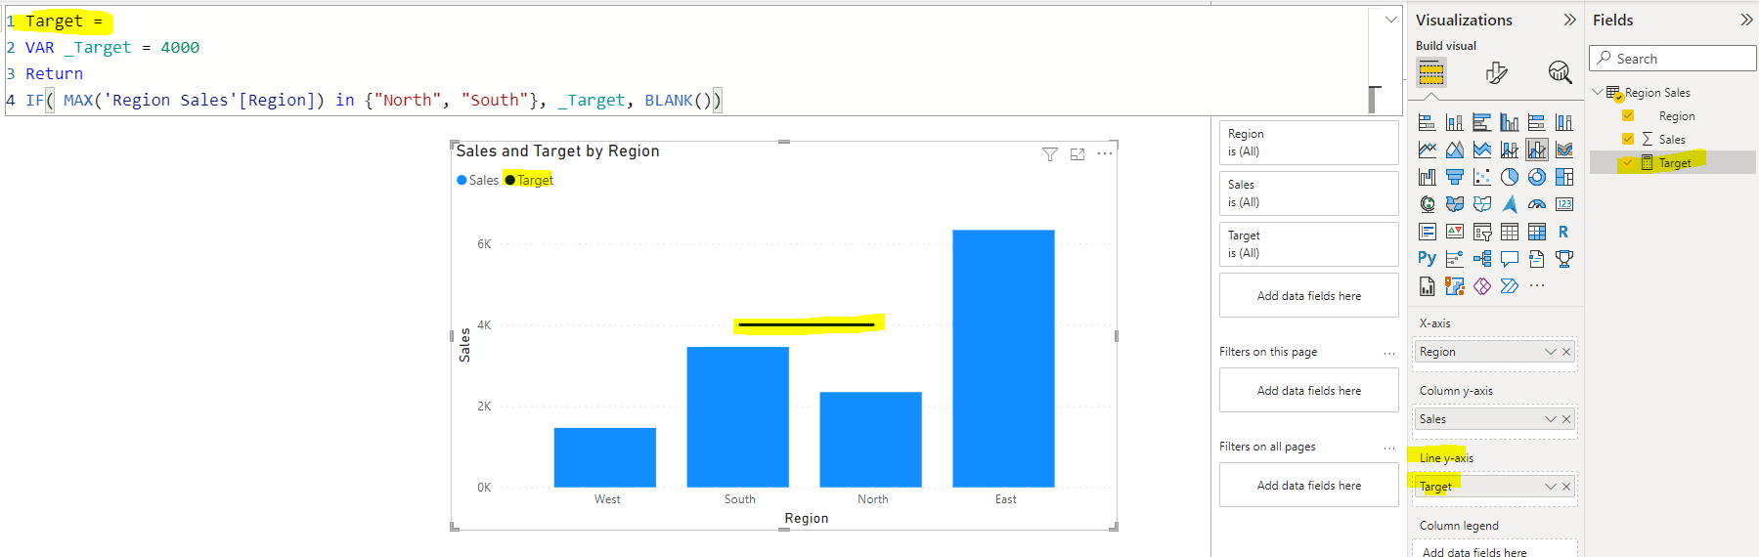Select the Ribbon chart visual
This screenshot has width=1759, height=557.
[x=1564, y=150]
